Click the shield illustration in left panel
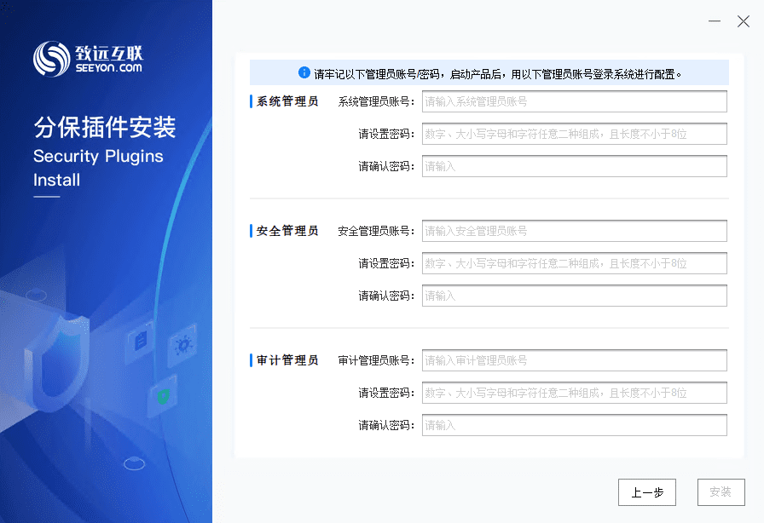The width and height of the screenshot is (764, 523). tap(57, 363)
